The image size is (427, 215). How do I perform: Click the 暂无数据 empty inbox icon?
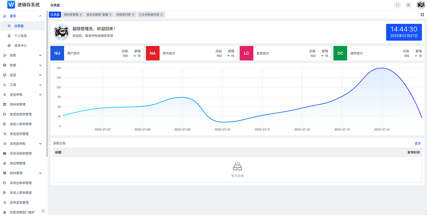pos(238,166)
